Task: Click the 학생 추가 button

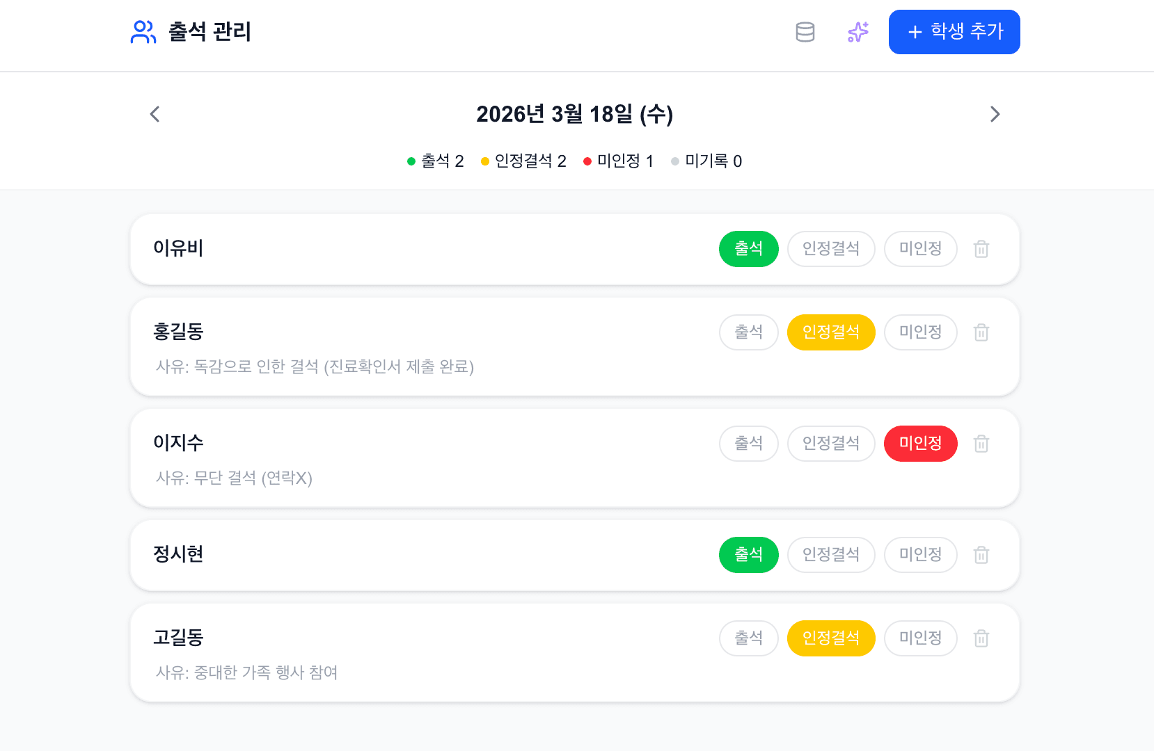Action: (954, 32)
